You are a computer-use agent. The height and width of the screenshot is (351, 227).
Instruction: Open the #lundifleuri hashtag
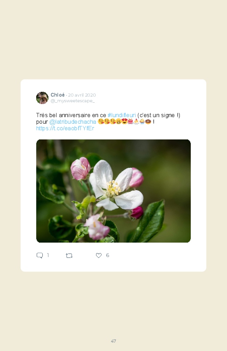[x=122, y=115]
